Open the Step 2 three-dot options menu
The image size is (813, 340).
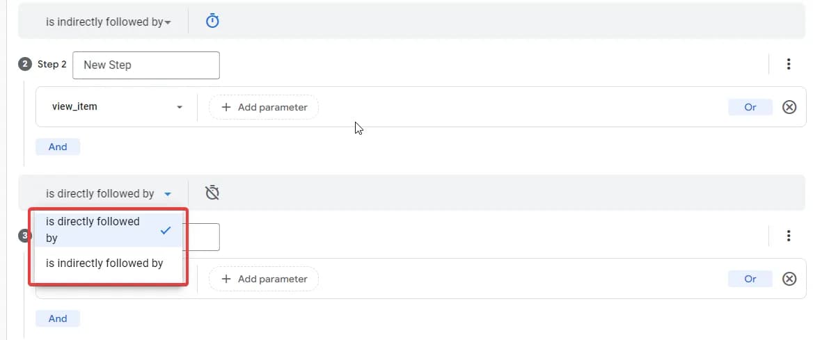point(788,64)
